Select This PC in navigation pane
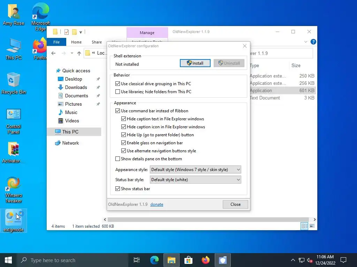 (74, 132)
